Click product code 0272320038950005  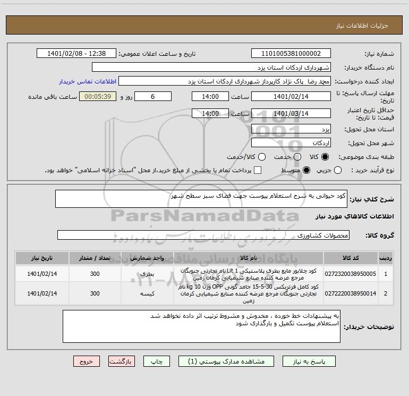351,274
